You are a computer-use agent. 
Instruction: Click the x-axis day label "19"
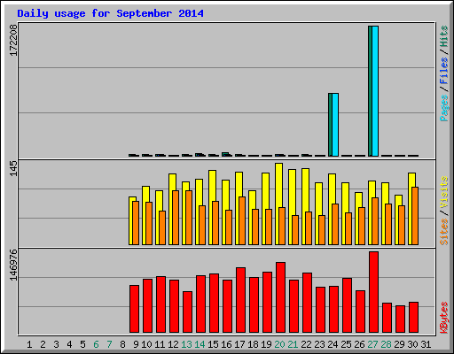(x=266, y=344)
